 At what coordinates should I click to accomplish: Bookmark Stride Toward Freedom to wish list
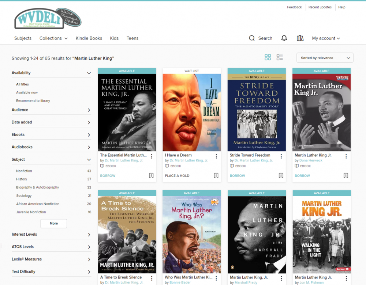pos(281,175)
